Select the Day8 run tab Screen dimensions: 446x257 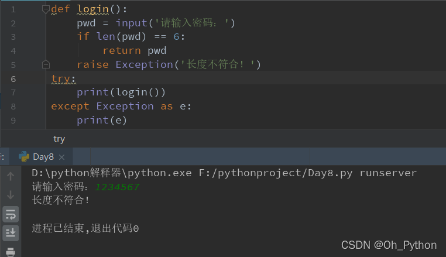(41, 157)
